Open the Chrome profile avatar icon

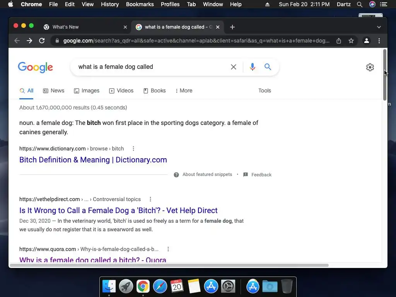click(x=367, y=41)
